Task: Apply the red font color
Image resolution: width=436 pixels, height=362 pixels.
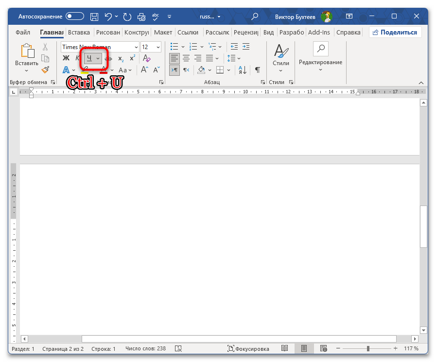Action: [104, 70]
